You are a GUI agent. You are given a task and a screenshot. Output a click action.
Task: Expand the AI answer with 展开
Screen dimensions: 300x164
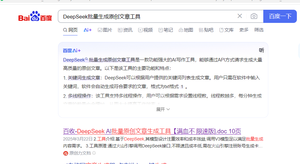[x=163, y=109]
